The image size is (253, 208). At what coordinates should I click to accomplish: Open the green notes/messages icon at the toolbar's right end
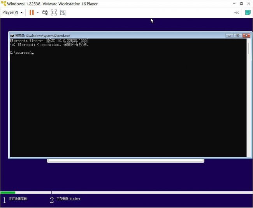[248, 12]
